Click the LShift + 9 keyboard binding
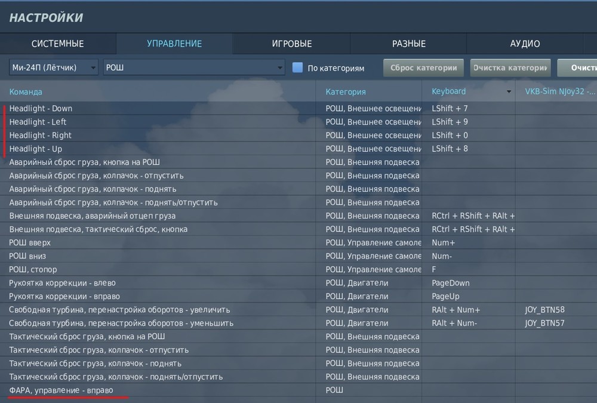 450,122
